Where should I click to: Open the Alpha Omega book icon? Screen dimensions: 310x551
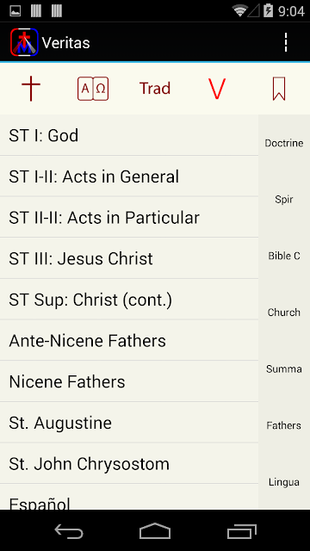(x=93, y=89)
